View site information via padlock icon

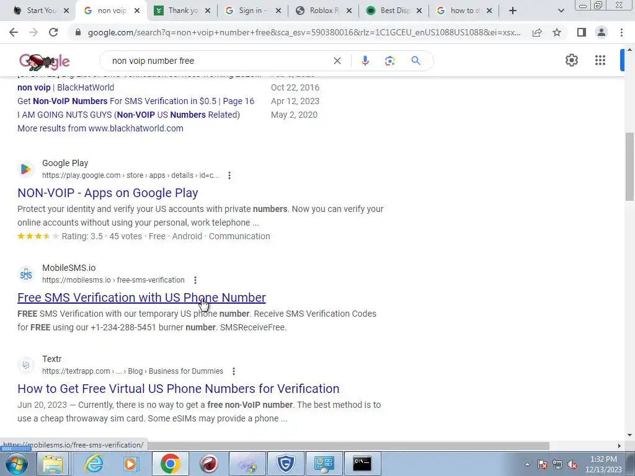coord(78,32)
